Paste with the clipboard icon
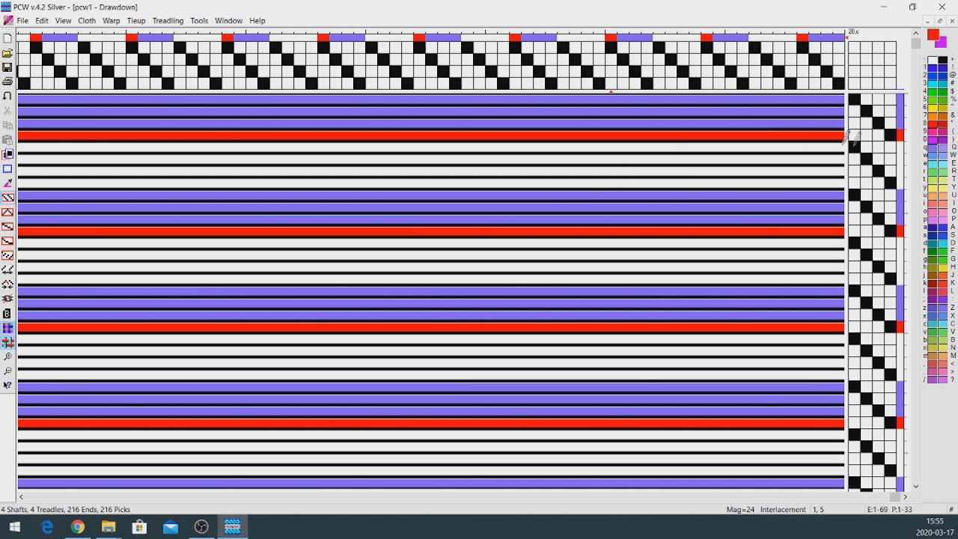 click(x=7, y=139)
